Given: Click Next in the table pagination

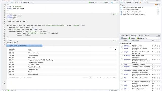Looking at the screenshot, I should 114,77.
